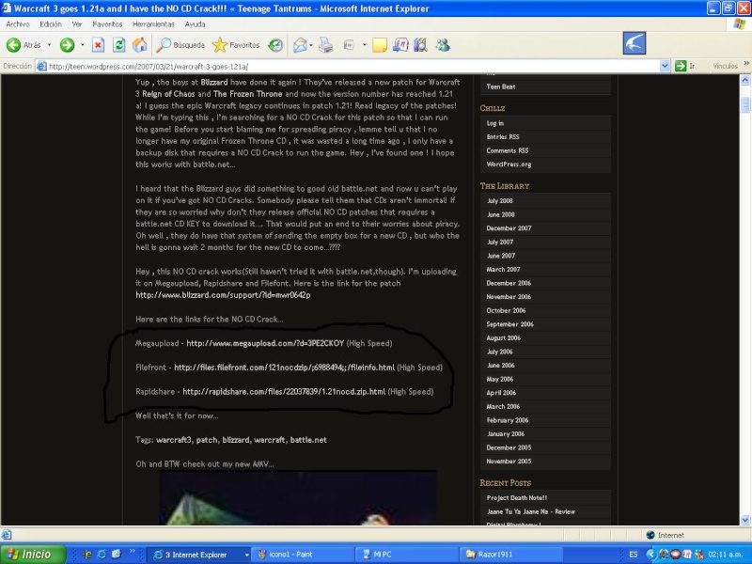Click the ES language indicator
The width and height of the screenshot is (752, 564).
(633, 555)
